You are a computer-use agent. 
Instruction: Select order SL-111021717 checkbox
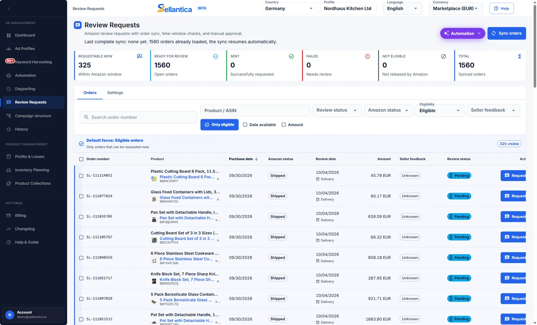point(81,278)
